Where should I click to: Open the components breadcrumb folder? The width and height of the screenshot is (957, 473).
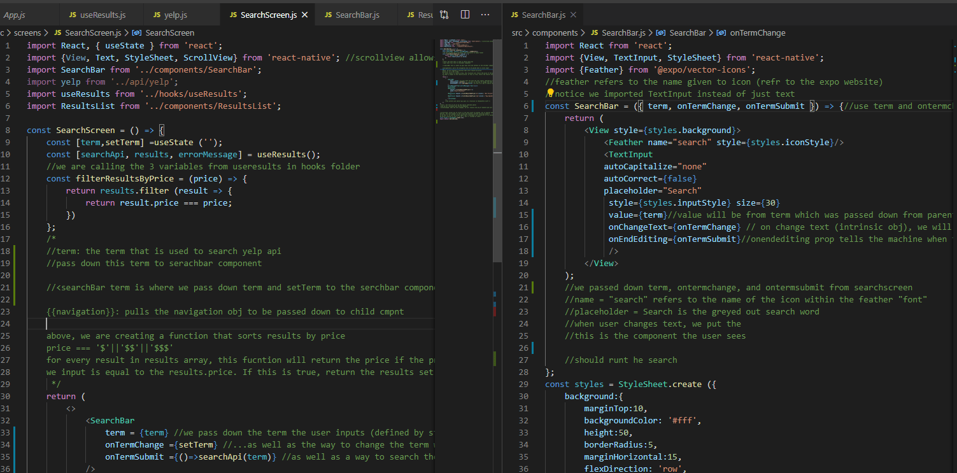pos(555,32)
